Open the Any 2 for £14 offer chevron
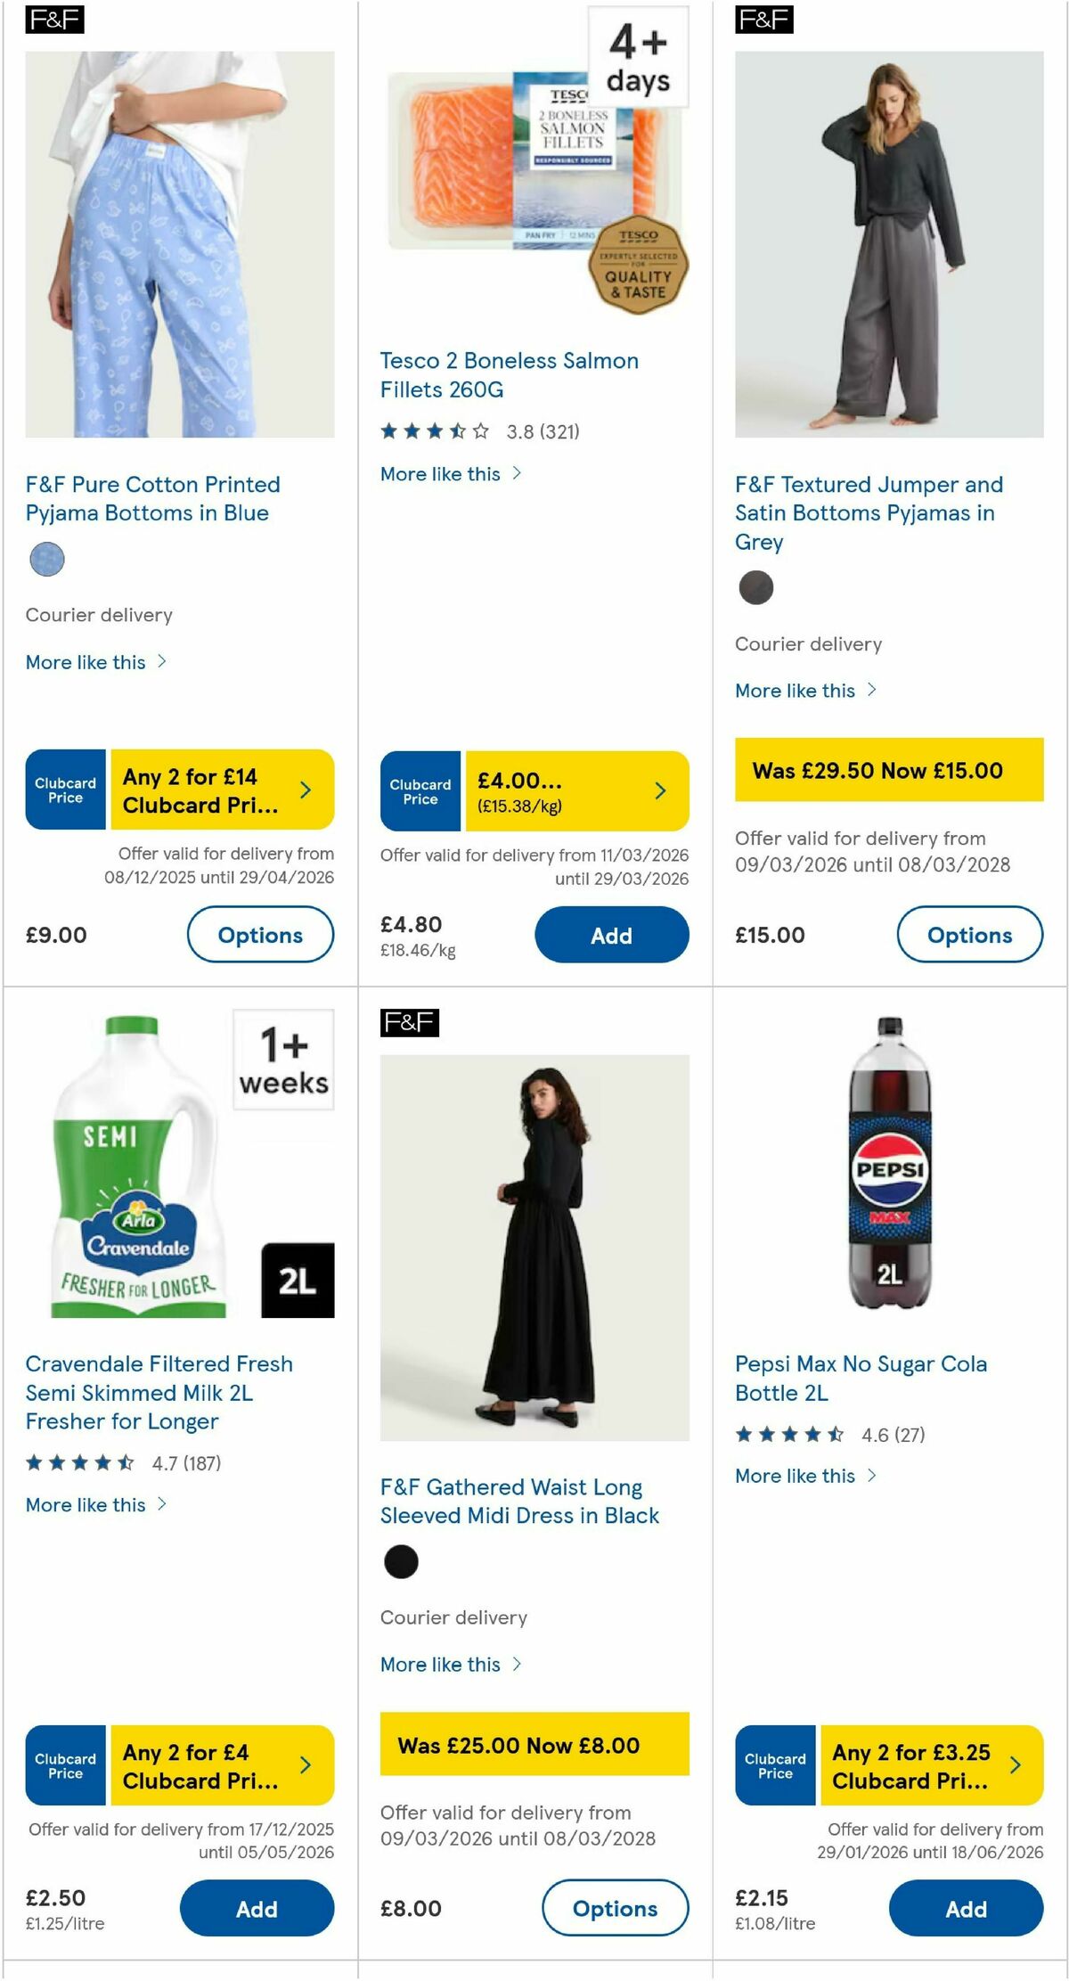The height and width of the screenshot is (1981, 1069). click(305, 790)
